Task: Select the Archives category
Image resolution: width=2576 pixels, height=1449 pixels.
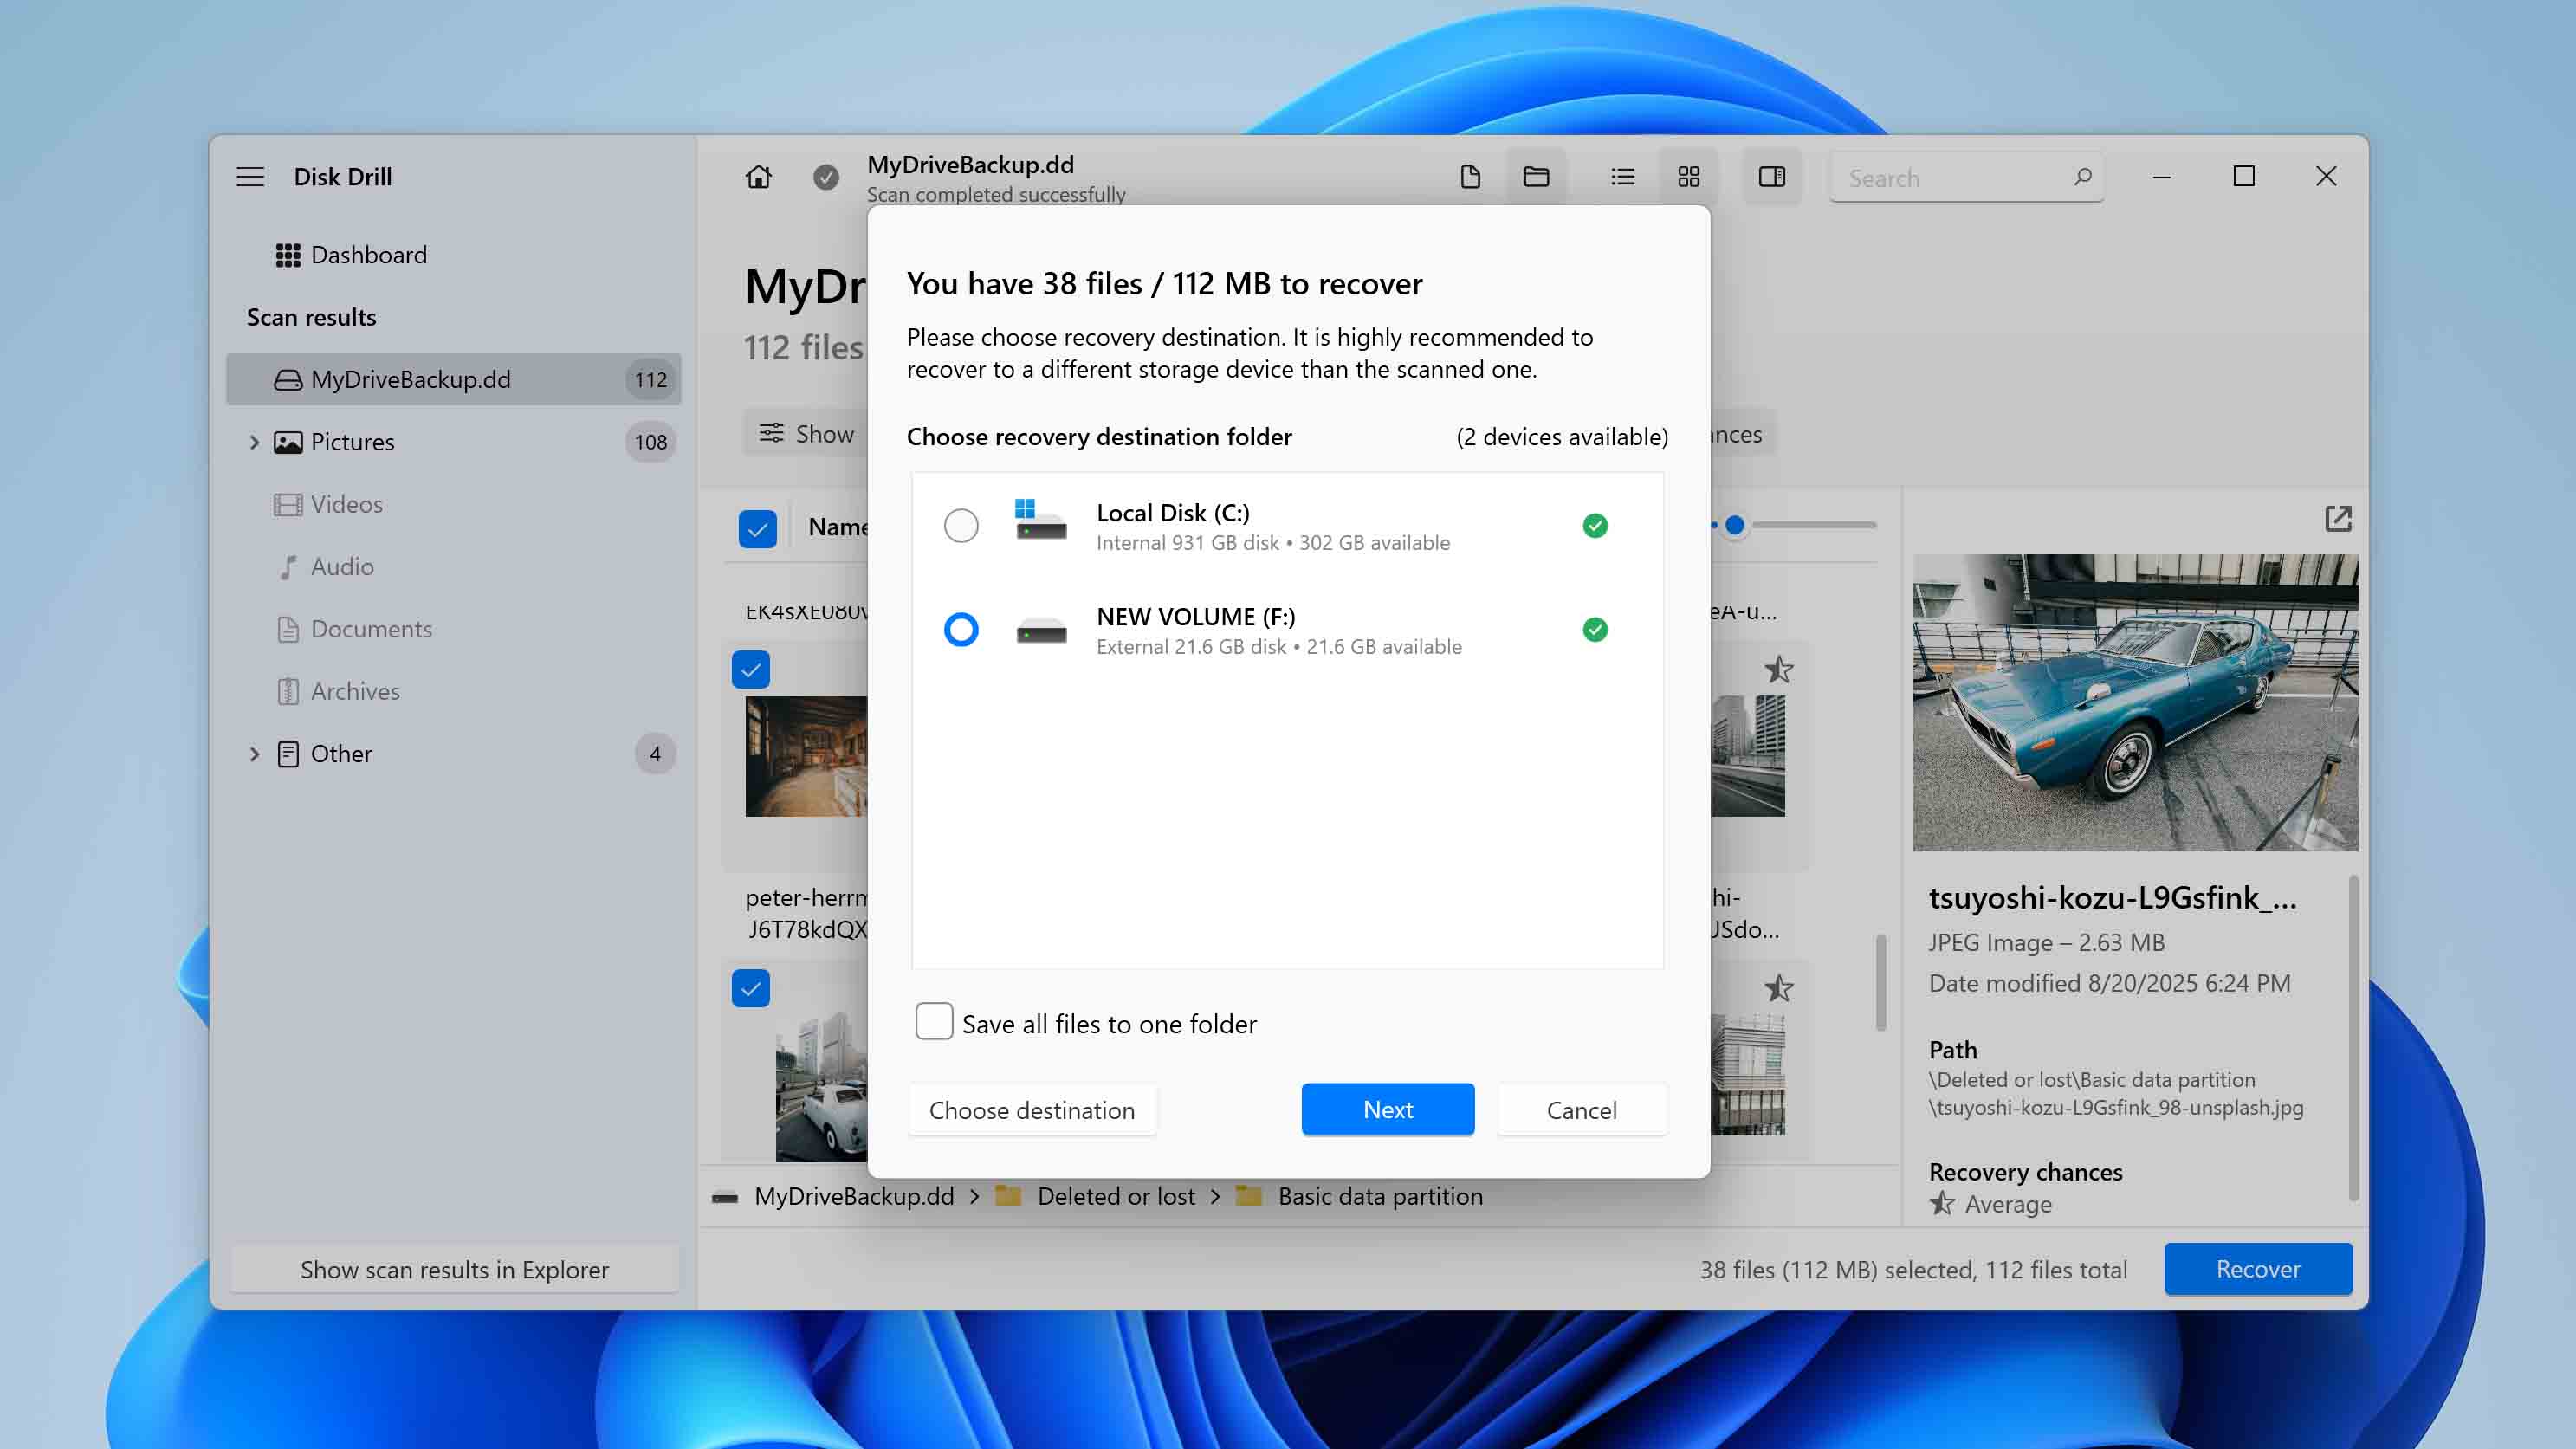Action: point(355,691)
